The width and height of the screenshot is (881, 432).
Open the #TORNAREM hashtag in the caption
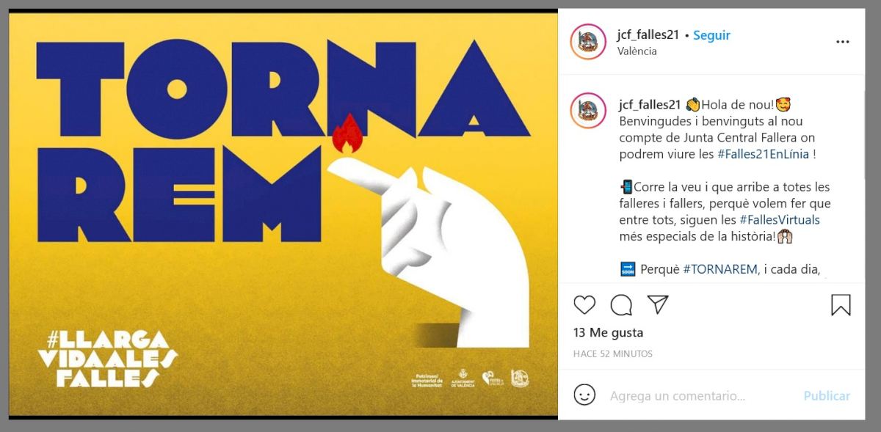pos(720,269)
